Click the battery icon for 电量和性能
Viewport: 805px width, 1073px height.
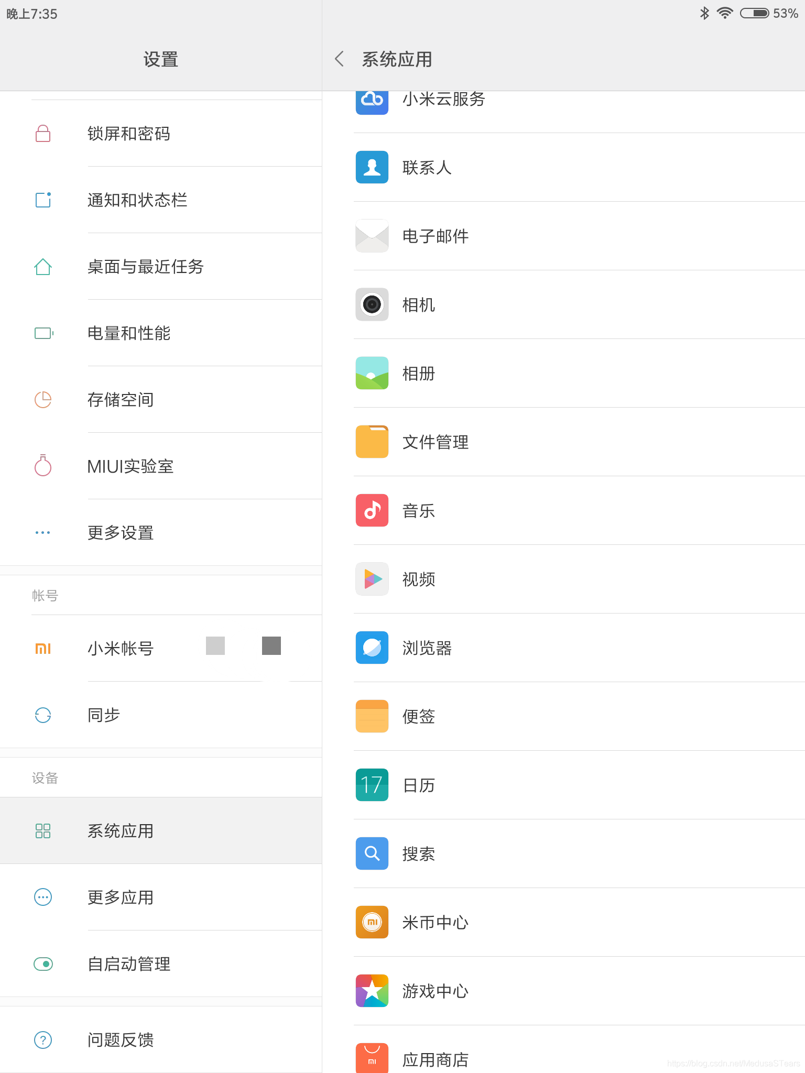click(x=44, y=333)
